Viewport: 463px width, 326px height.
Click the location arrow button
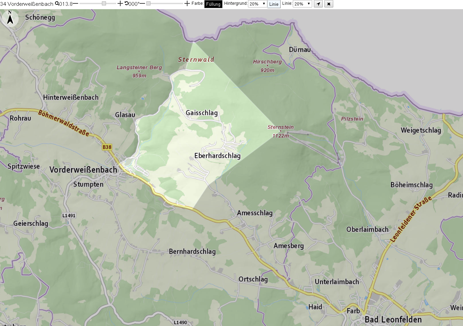(318, 4)
